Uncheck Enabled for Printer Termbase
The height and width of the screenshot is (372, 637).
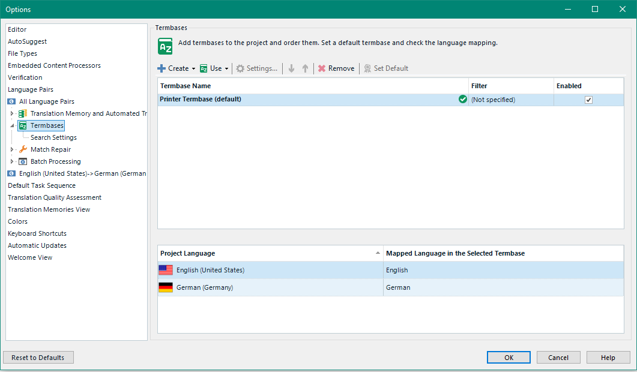pyautogui.click(x=588, y=100)
